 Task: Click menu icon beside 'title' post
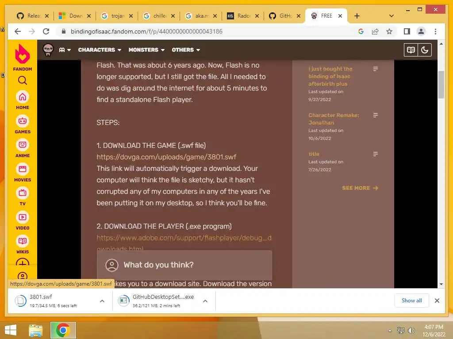pyautogui.click(x=375, y=154)
